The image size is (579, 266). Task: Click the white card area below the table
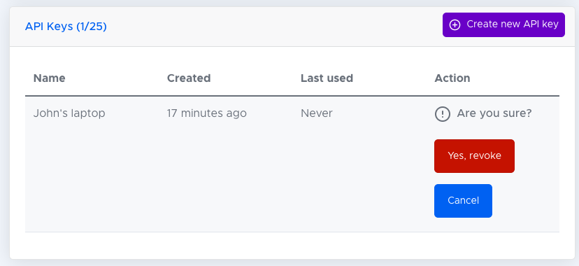point(292,245)
